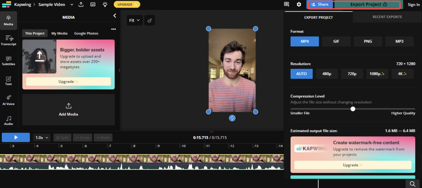The width and height of the screenshot is (422, 188).
Task: Click Add Media upload box
Action: tap(69, 110)
